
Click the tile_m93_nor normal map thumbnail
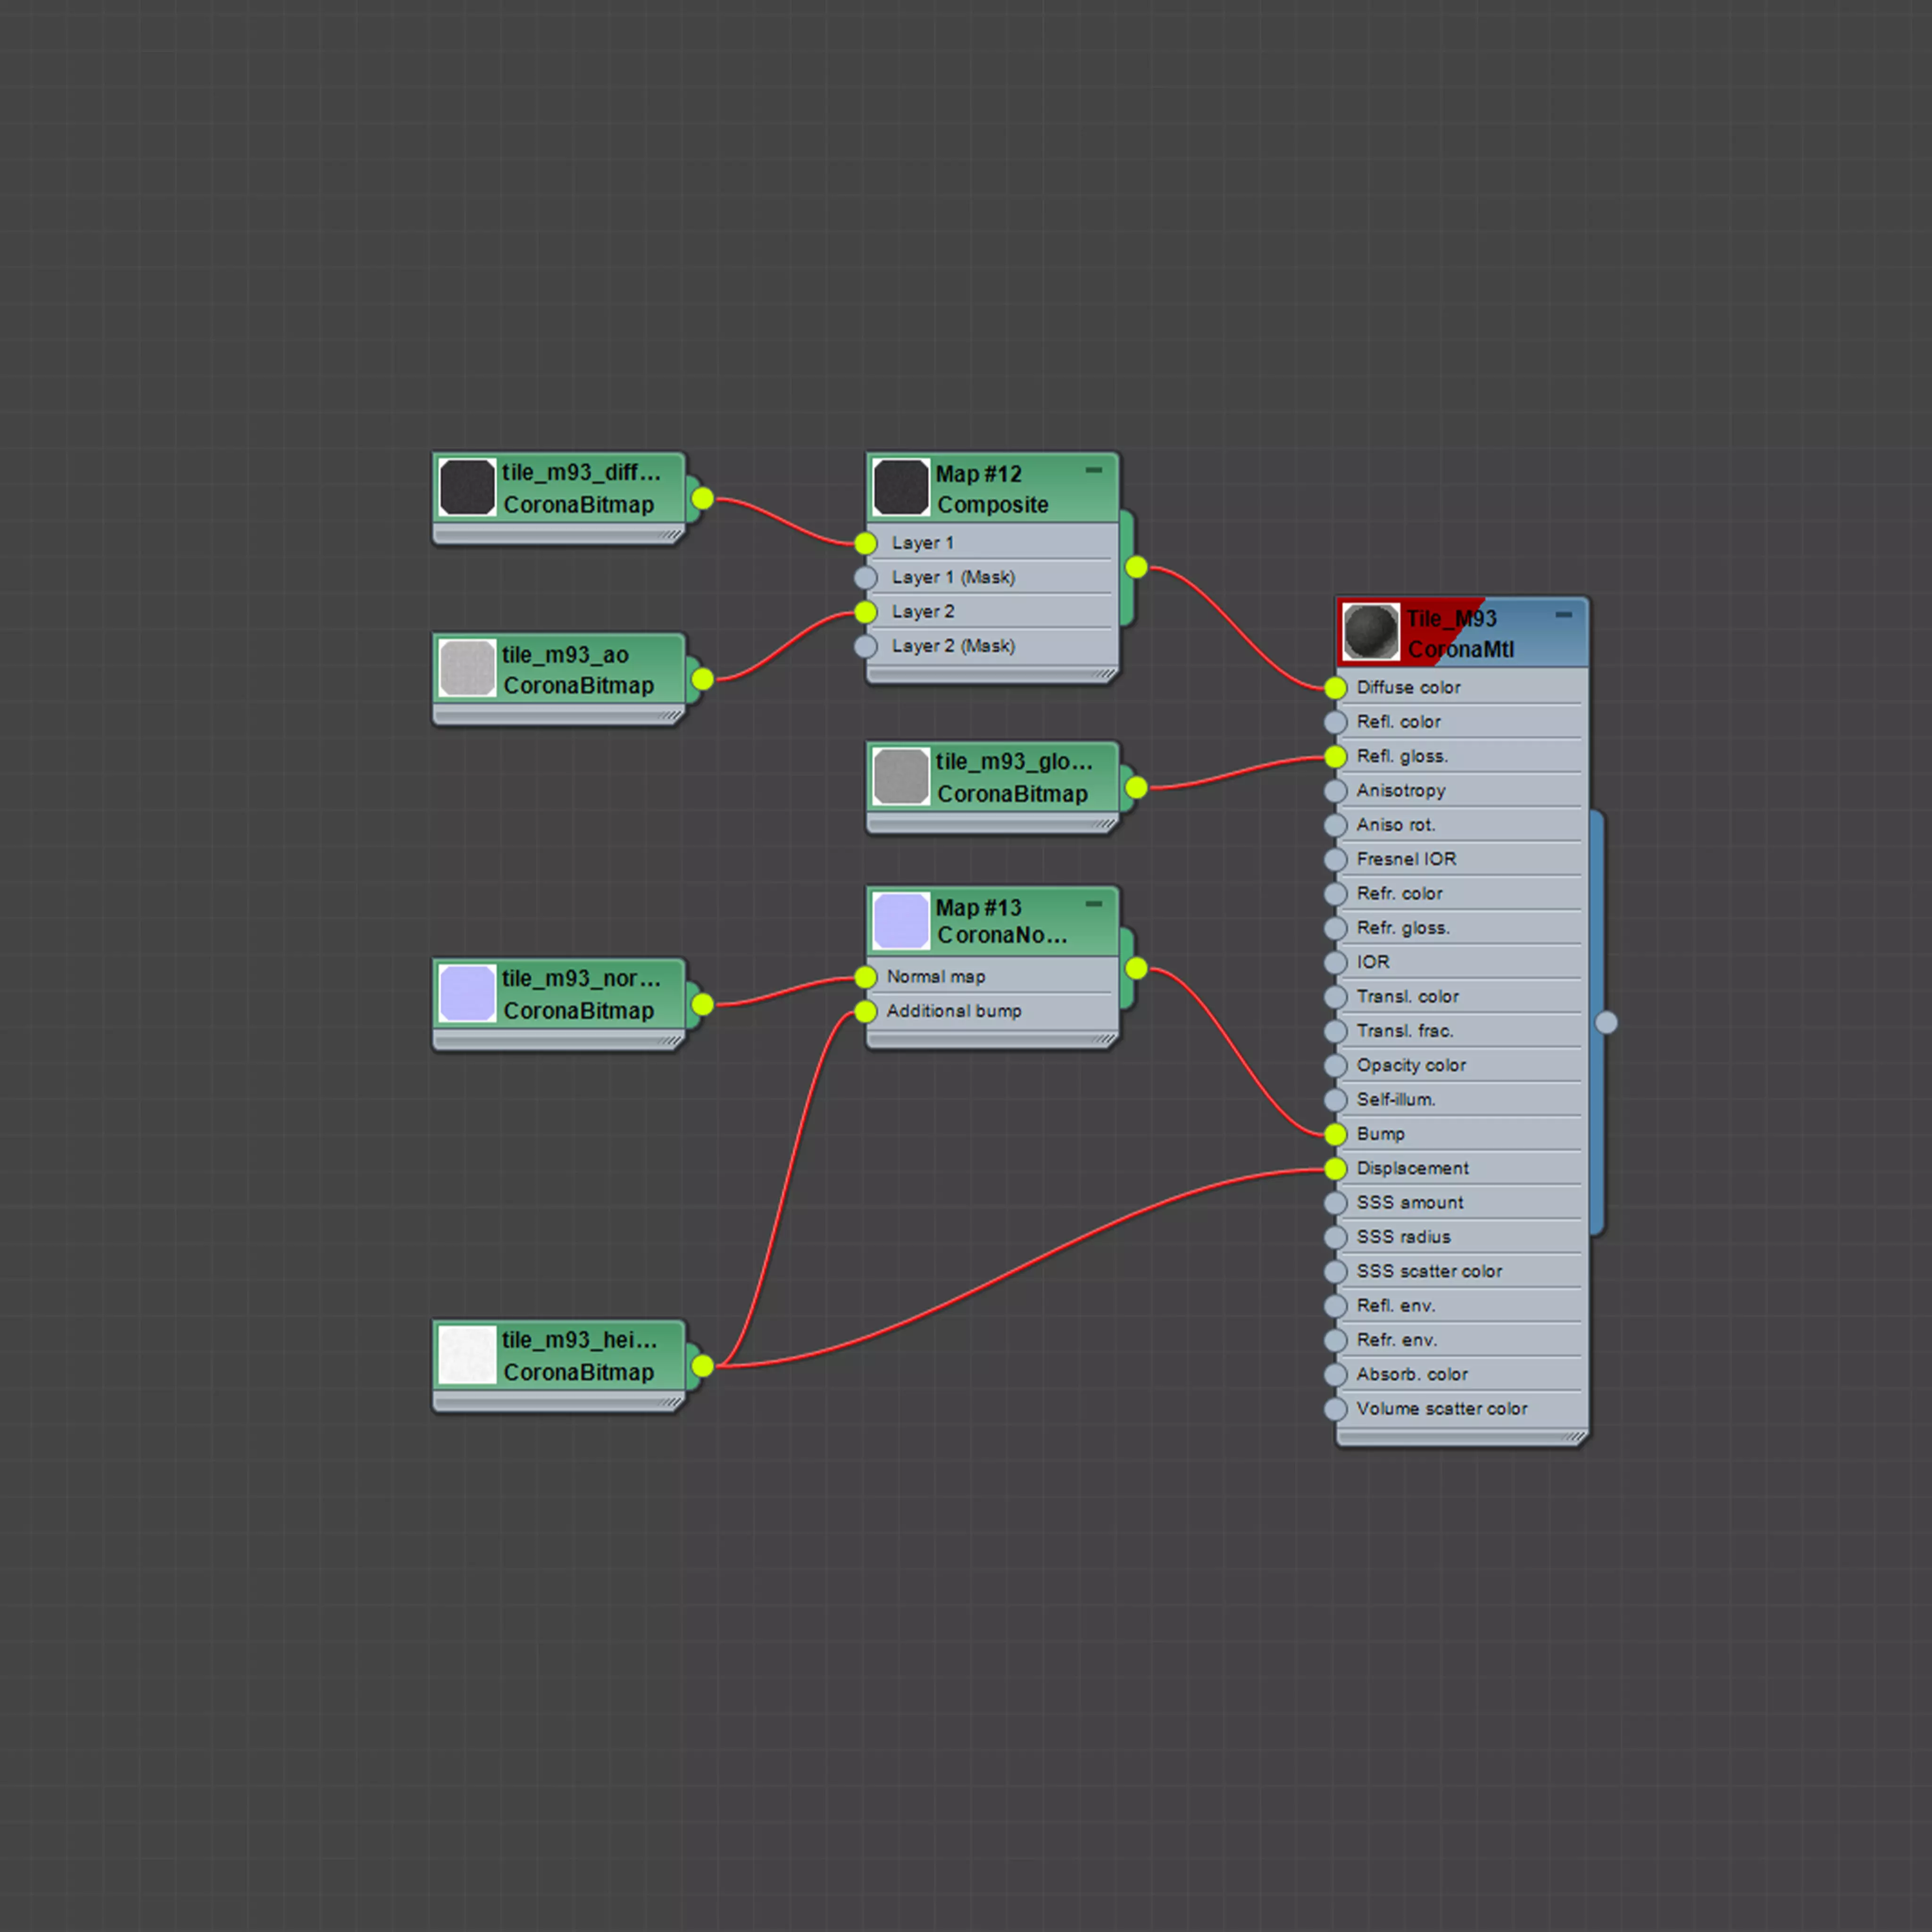pos(467,993)
